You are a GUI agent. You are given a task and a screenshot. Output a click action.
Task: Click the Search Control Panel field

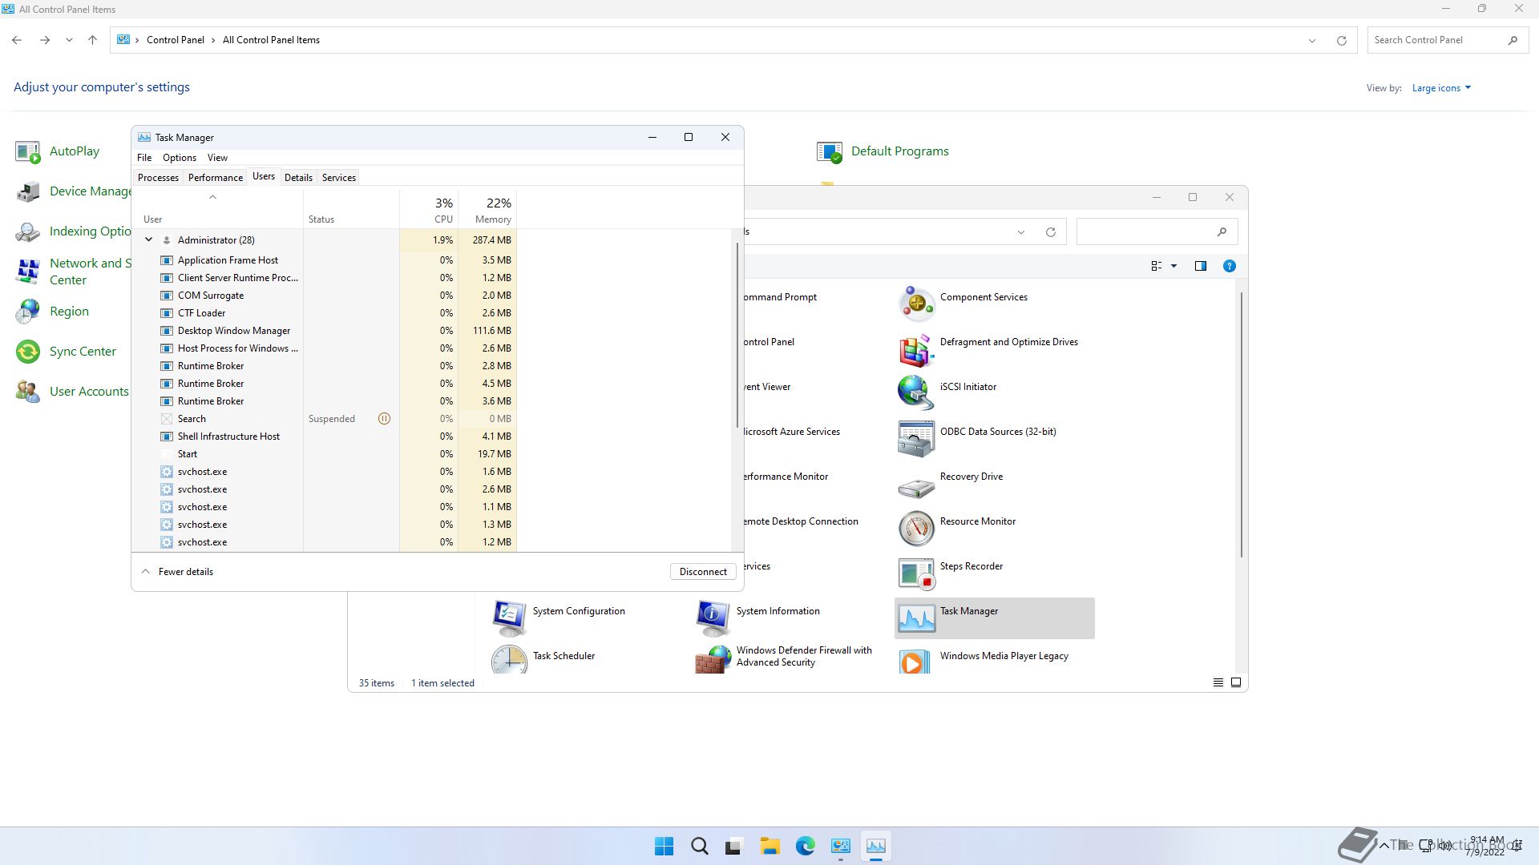(x=1446, y=40)
